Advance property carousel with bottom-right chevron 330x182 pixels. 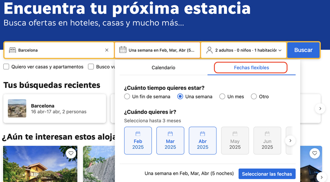(x=321, y=177)
